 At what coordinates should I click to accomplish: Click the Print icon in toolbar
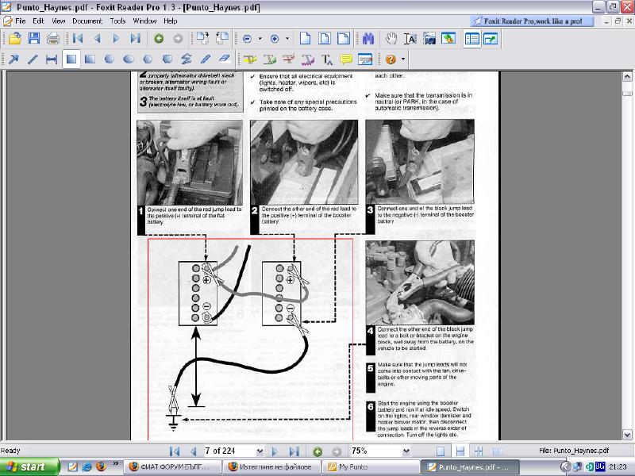pos(53,38)
